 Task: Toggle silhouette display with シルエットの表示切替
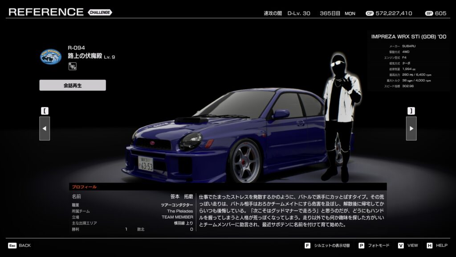332,245
